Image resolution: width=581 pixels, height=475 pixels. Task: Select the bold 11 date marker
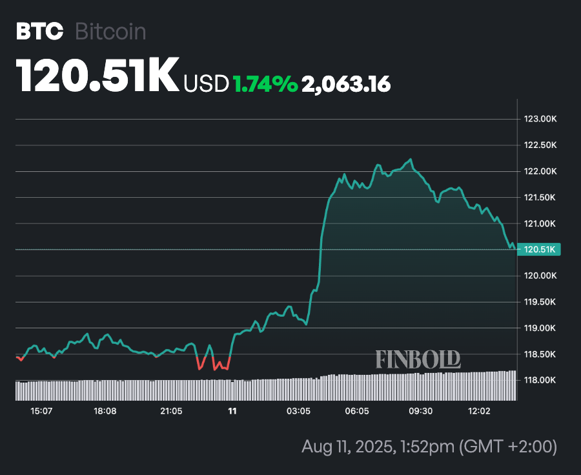(232, 411)
